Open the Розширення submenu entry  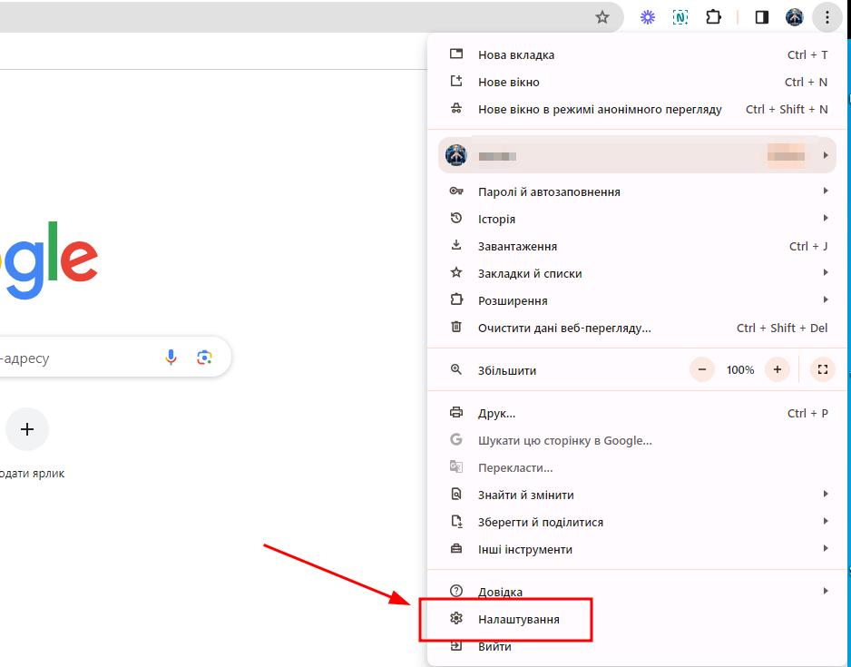pyautogui.click(x=639, y=300)
